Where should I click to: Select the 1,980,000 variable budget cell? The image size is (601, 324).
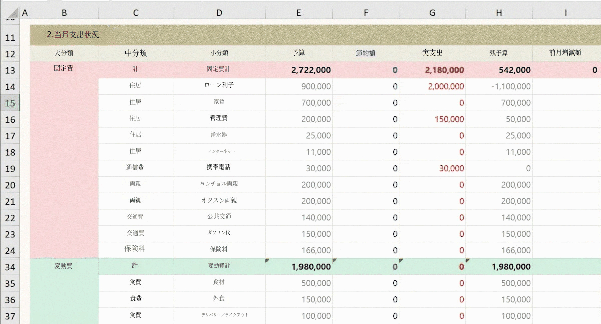299,267
